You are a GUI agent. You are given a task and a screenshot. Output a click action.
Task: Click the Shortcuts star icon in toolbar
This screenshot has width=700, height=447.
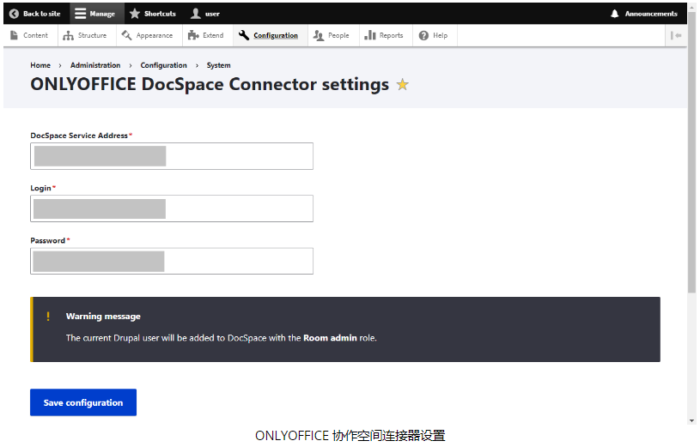coord(134,14)
